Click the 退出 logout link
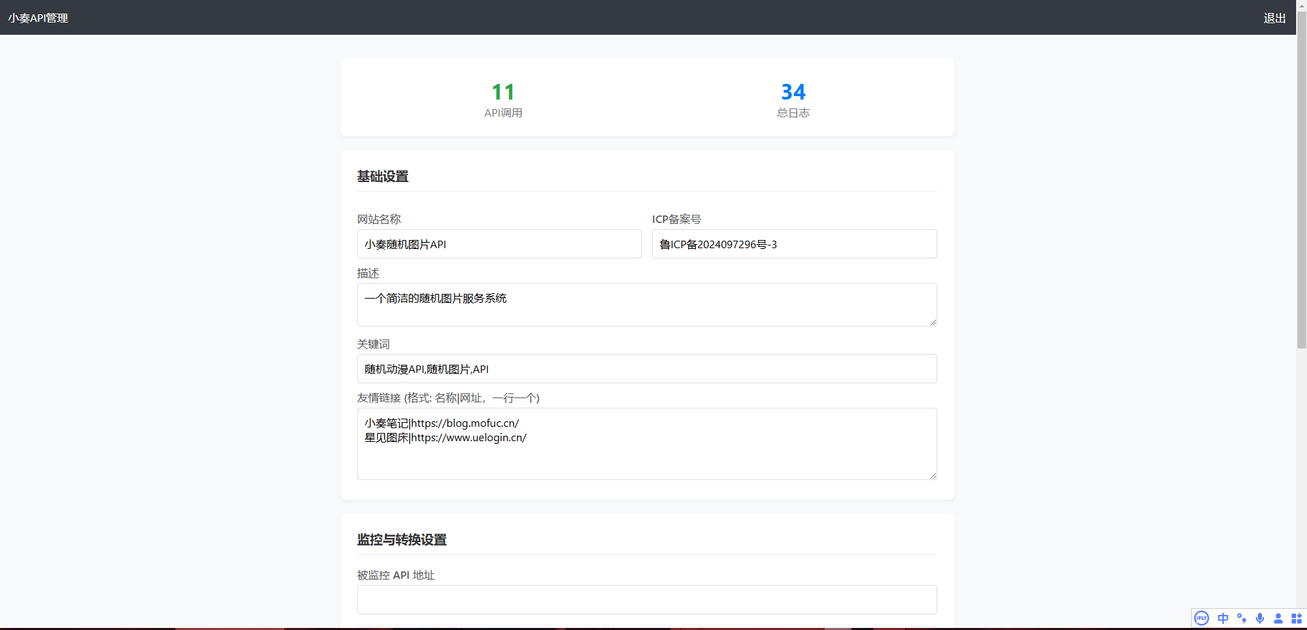The image size is (1307, 630). pyautogui.click(x=1274, y=18)
